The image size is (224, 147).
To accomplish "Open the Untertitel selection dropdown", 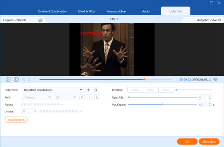I will pos(53,90).
